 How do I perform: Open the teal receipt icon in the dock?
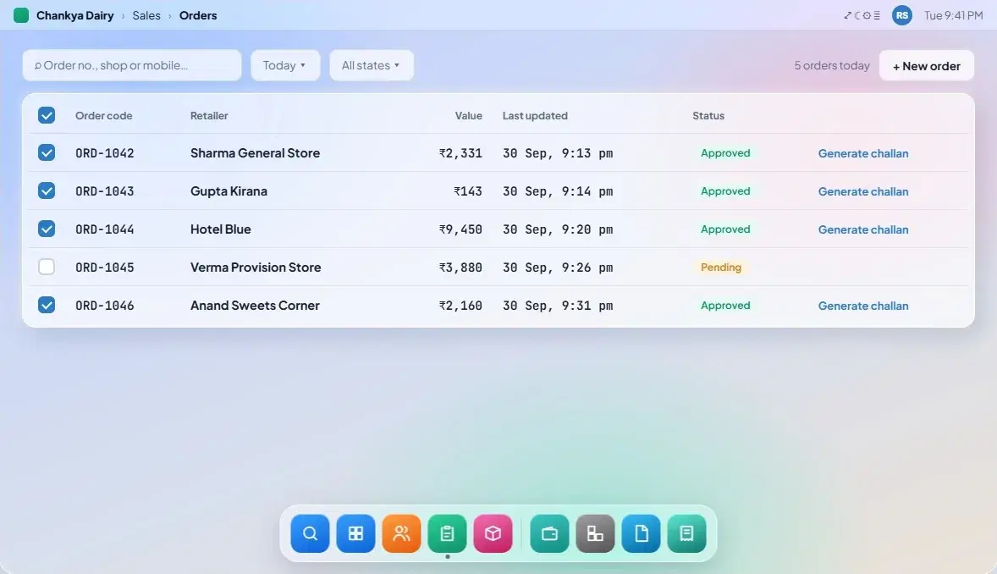[x=687, y=533]
